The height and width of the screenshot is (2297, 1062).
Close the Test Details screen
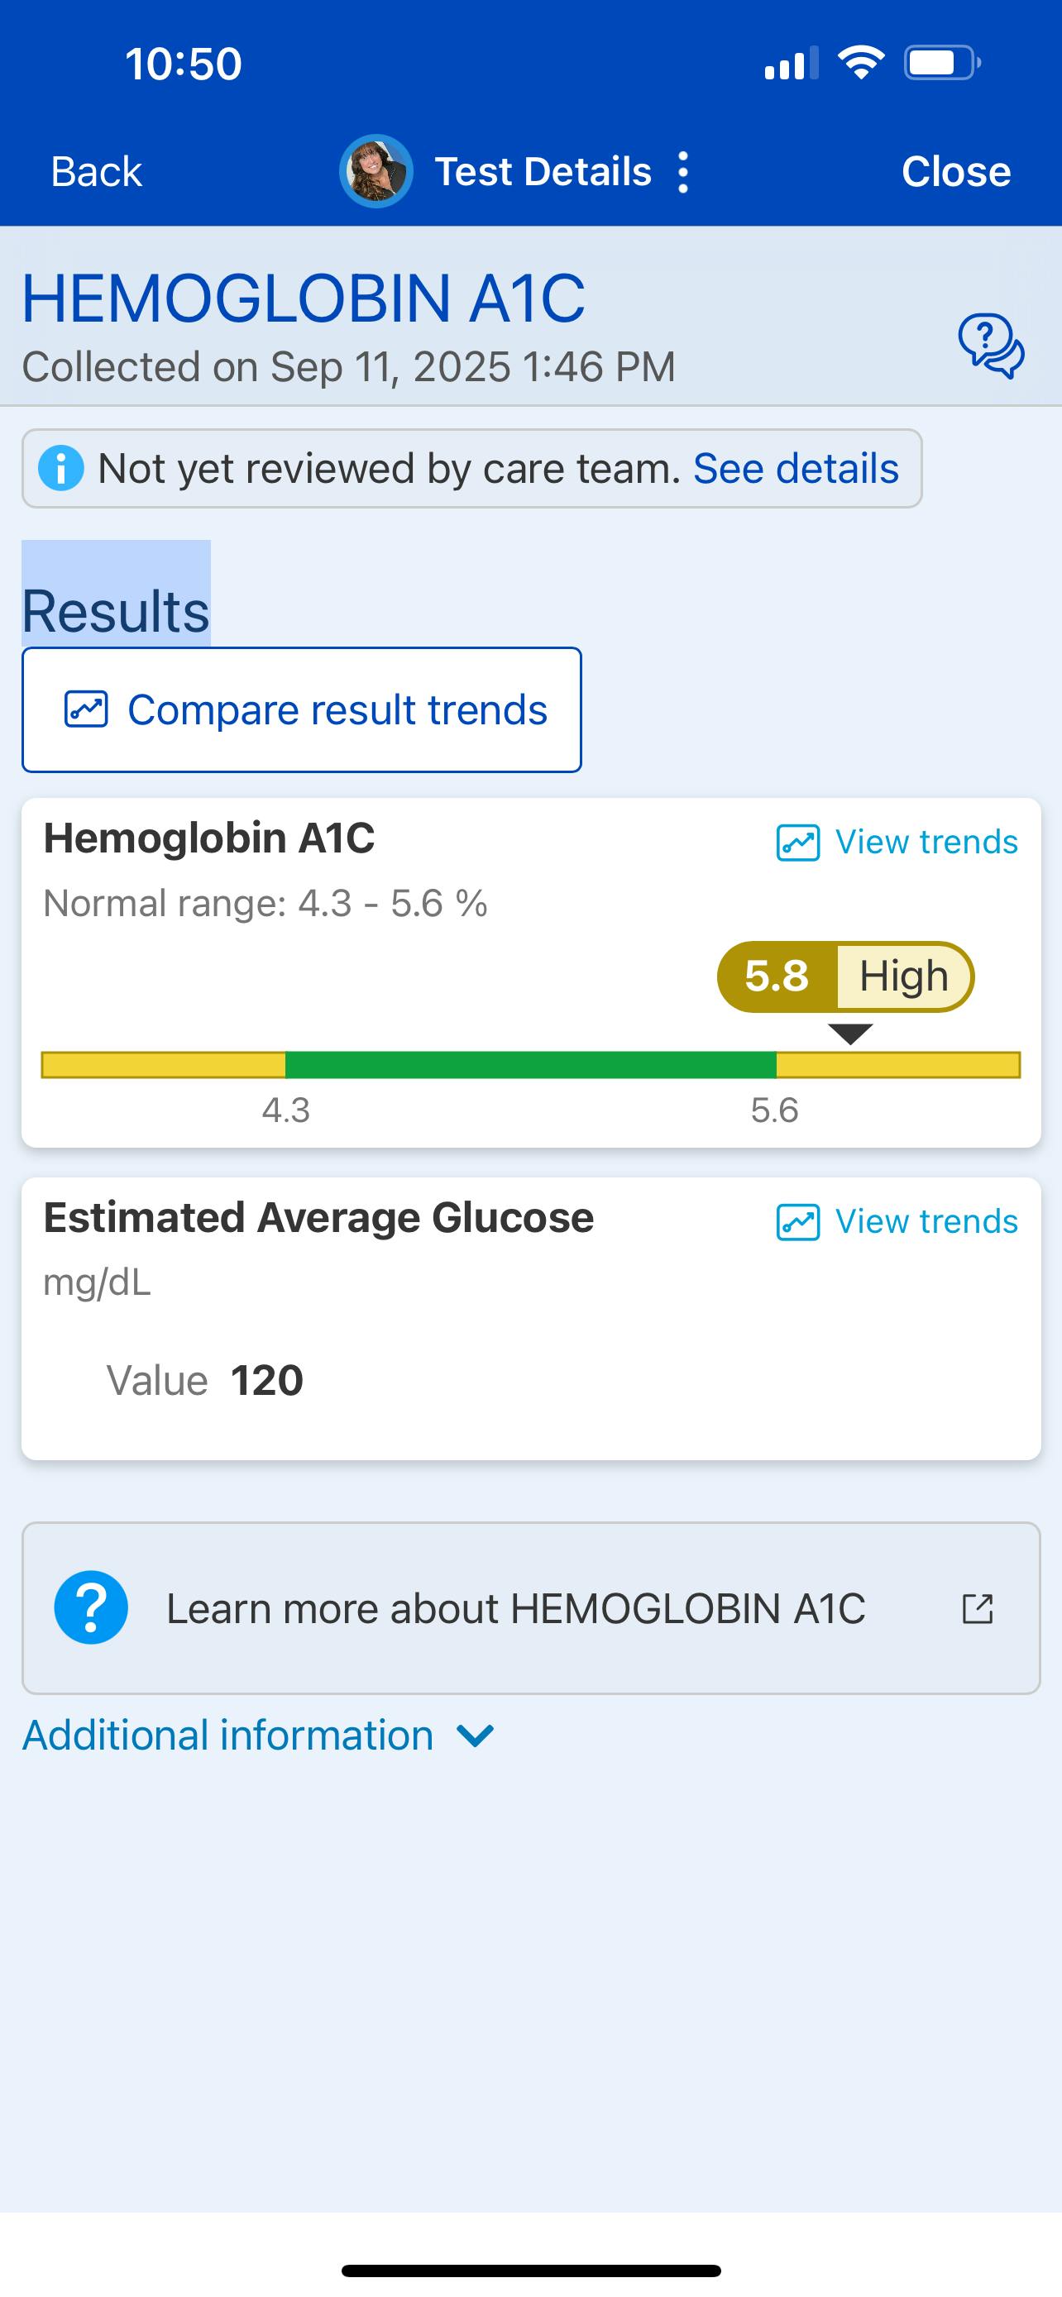coord(956,172)
